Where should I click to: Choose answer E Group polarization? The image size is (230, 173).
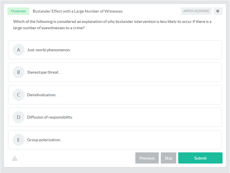(x=115, y=140)
